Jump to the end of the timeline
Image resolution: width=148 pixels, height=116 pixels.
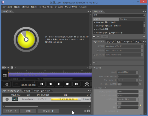[76, 84]
